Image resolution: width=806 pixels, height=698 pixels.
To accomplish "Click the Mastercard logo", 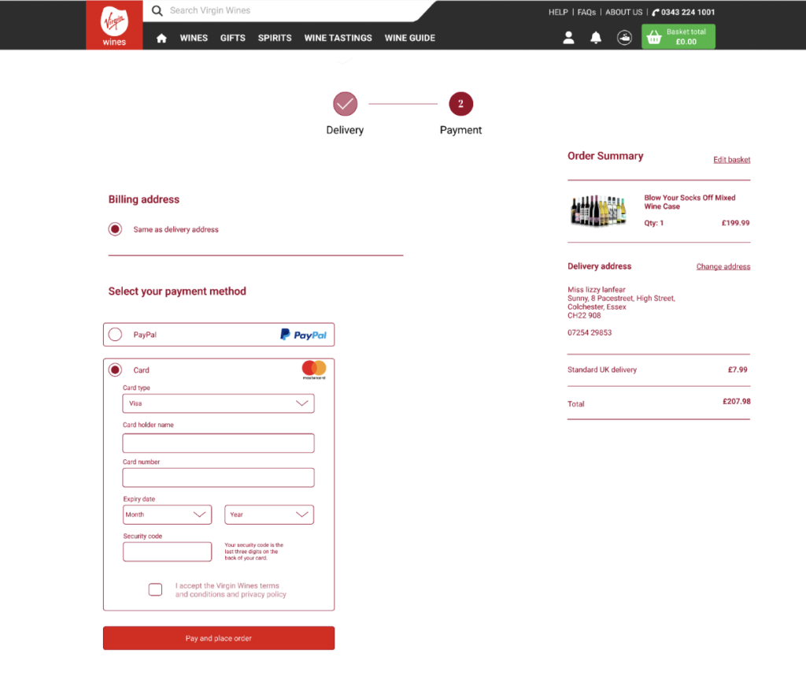I will 314,369.
